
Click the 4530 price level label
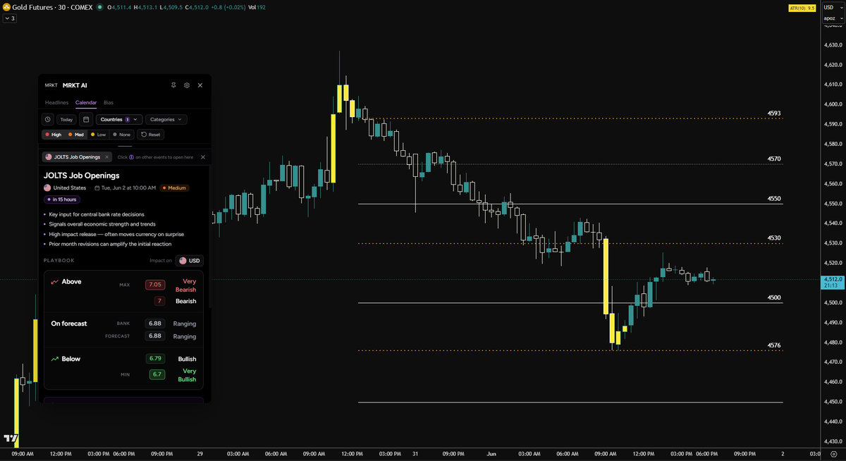pyautogui.click(x=774, y=238)
